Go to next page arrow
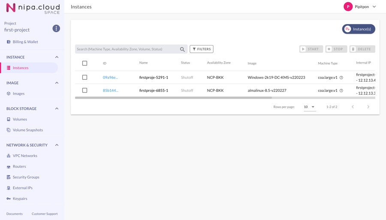The height and width of the screenshot is (220, 386). 368,107
